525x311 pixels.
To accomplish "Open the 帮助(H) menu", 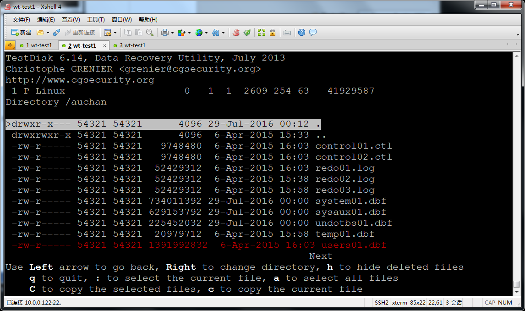I will pos(148,20).
